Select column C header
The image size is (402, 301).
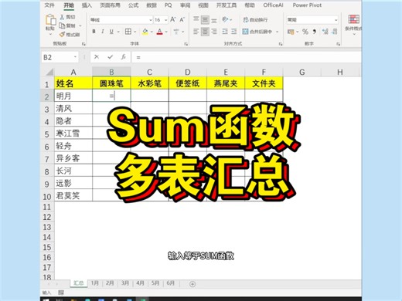[149, 72]
